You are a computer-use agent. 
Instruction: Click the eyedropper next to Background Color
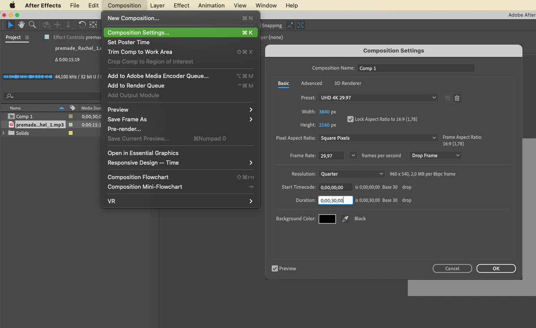(345, 219)
